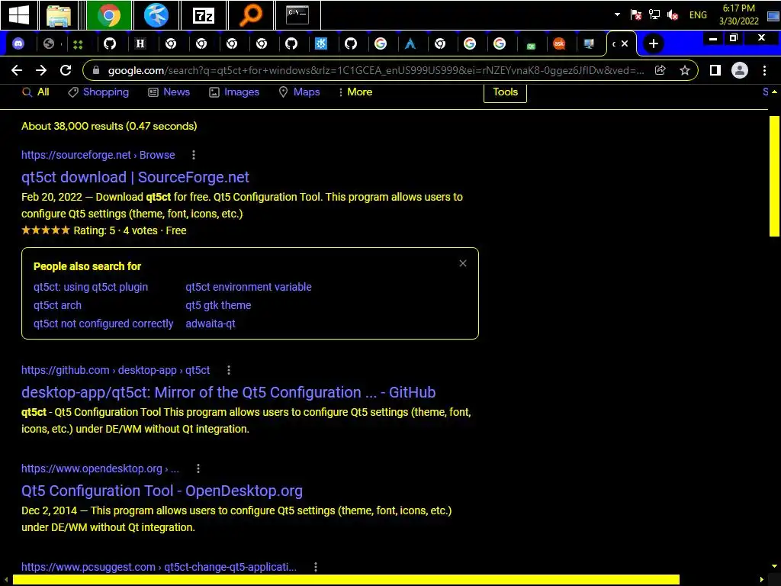Switch the ENG input language indicator
Viewport: 781px width, 586px height.
coord(698,15)
